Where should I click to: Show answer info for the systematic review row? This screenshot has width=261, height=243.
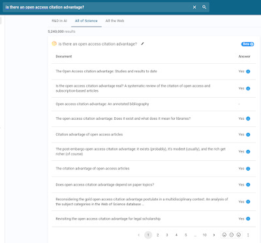(x=248, y=89)
